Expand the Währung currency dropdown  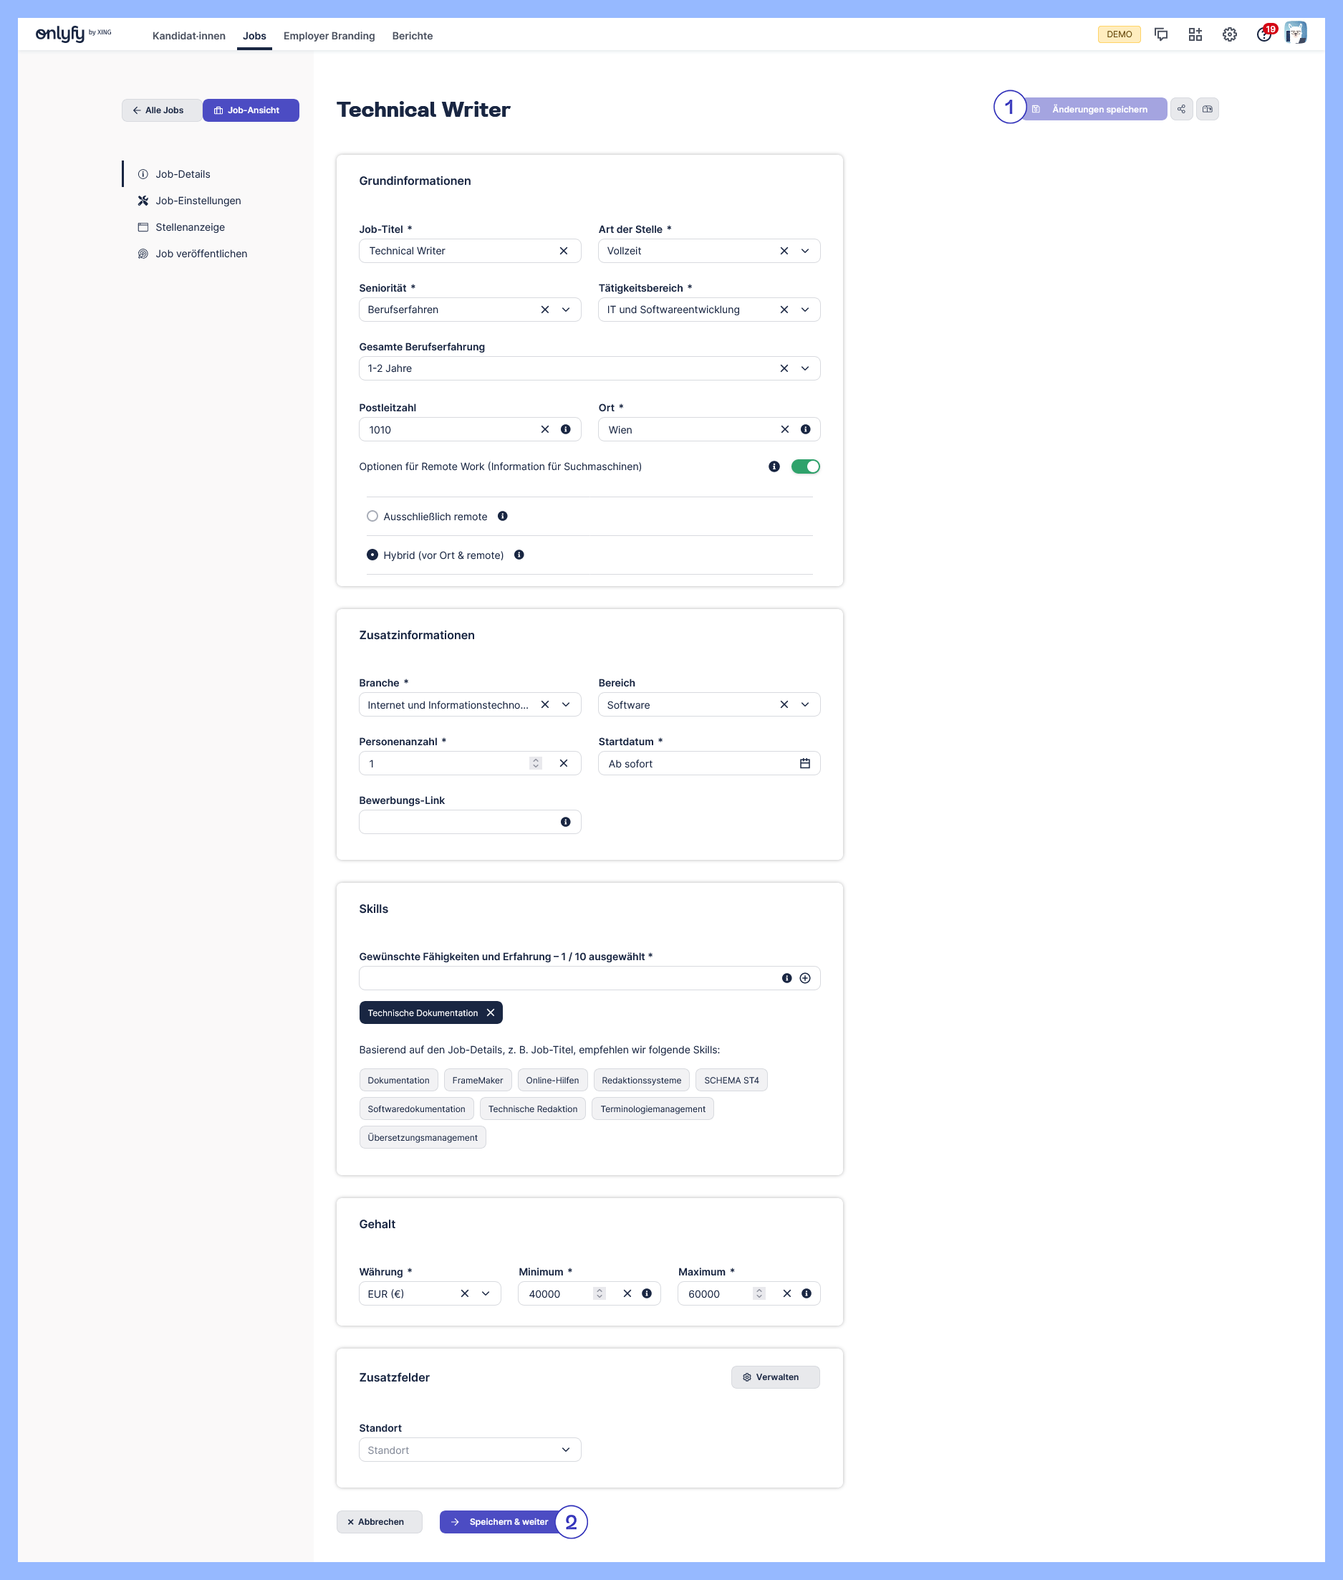(x=486, y=1293)
